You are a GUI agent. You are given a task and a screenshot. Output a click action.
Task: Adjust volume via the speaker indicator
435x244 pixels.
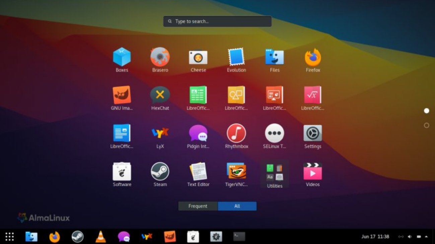[x=409, y=236]
